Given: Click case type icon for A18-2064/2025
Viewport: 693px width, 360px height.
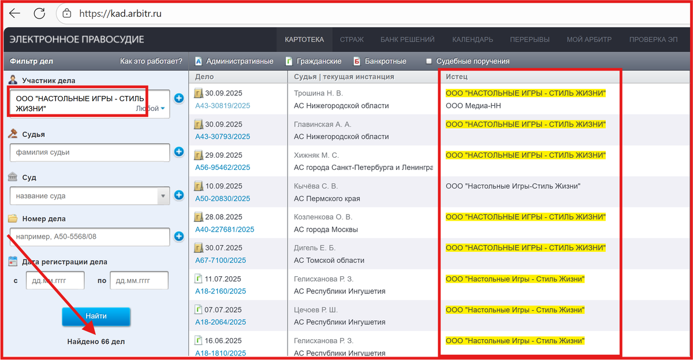Looking at the screenshot, I should [x=199, y=309].
